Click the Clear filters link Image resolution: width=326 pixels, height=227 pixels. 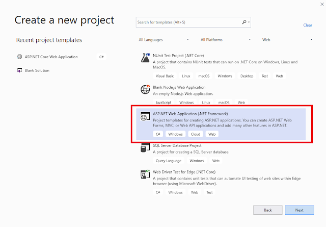click(x=308, y=25)
